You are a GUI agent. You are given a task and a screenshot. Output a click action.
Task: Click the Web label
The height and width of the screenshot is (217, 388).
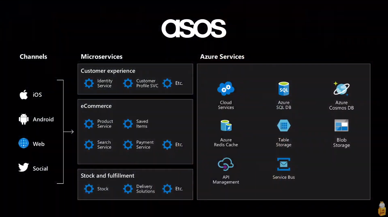[x=39, y=144]
